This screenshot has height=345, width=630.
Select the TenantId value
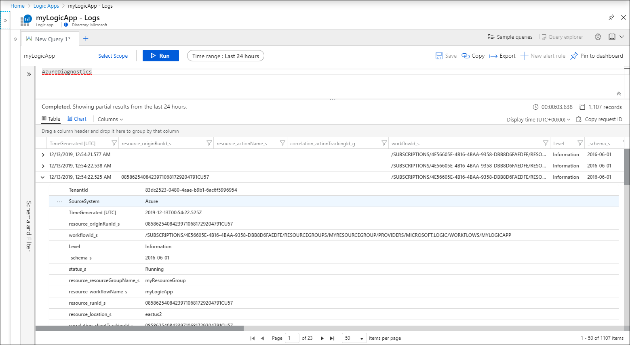(191, 190)
